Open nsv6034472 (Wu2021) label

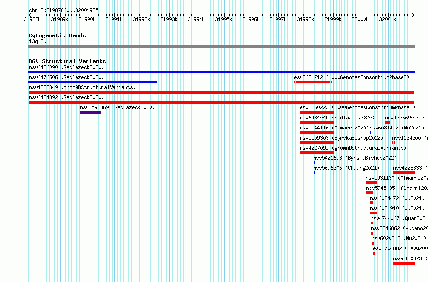(397, 198)
